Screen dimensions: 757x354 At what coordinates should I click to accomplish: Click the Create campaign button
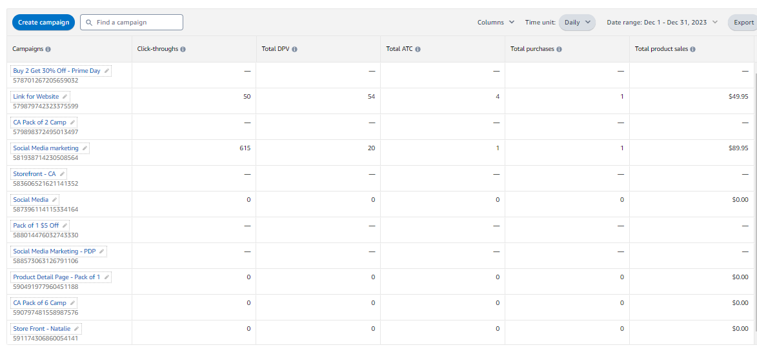(x=43, y=23)
